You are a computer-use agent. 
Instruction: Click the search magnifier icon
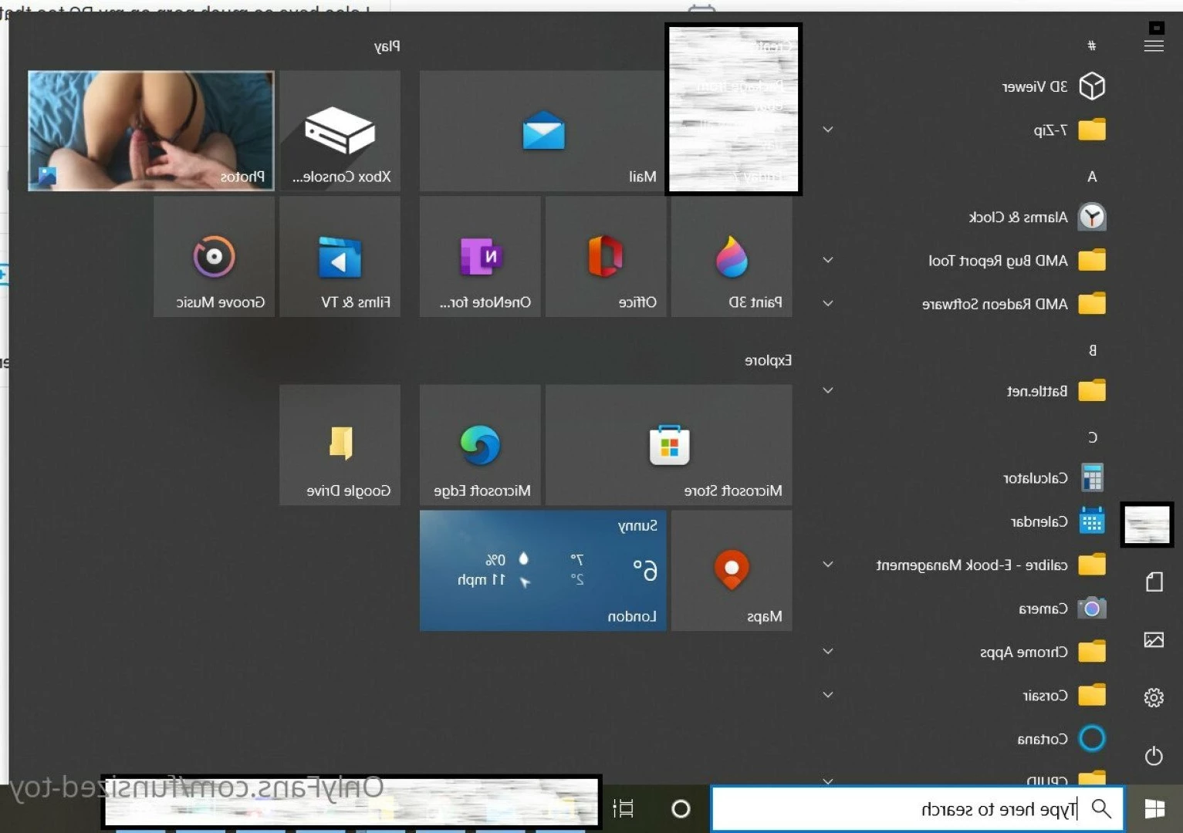[x=1101, y=808]
